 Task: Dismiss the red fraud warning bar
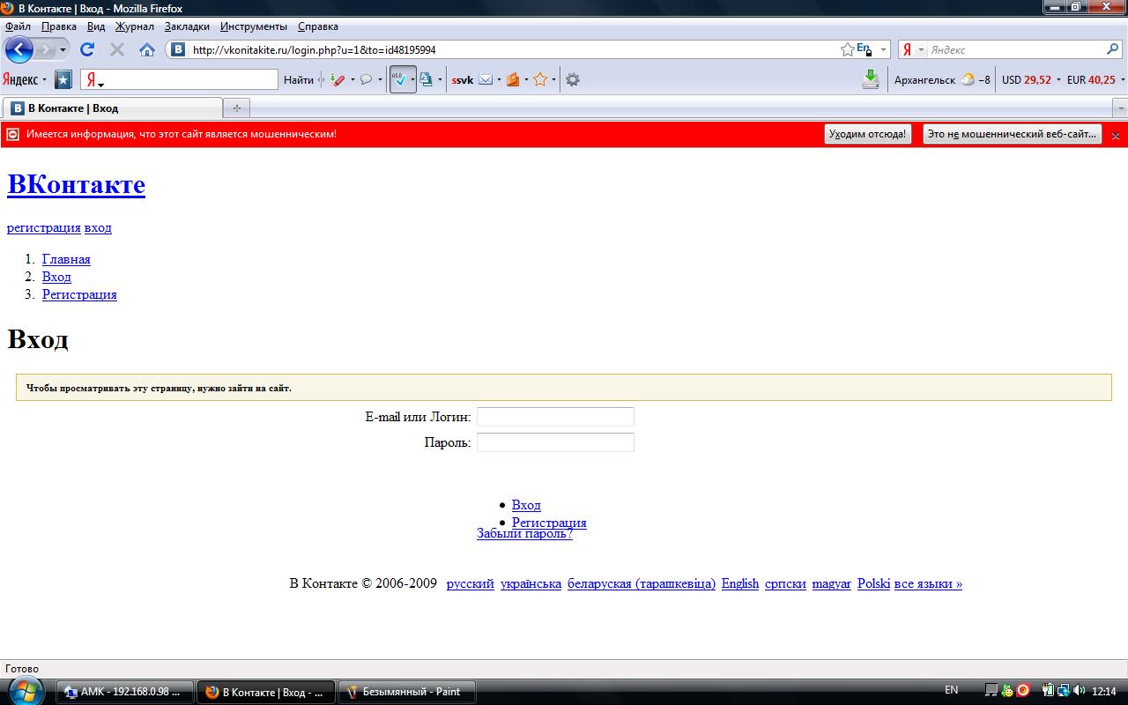1115,136
